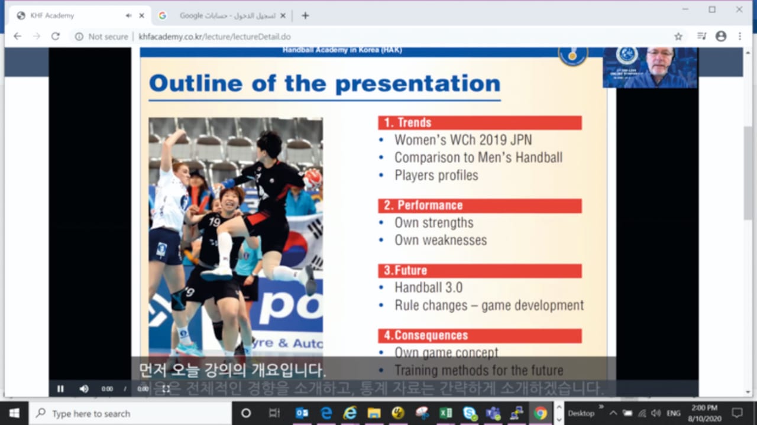Screen dimensions: 757x425
Task: Pause the lecture video
Action: pyautogui.click(x=60, y=389)
